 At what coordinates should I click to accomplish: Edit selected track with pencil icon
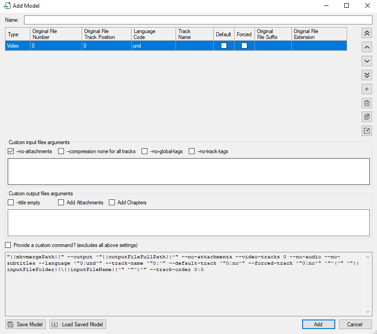367,131
